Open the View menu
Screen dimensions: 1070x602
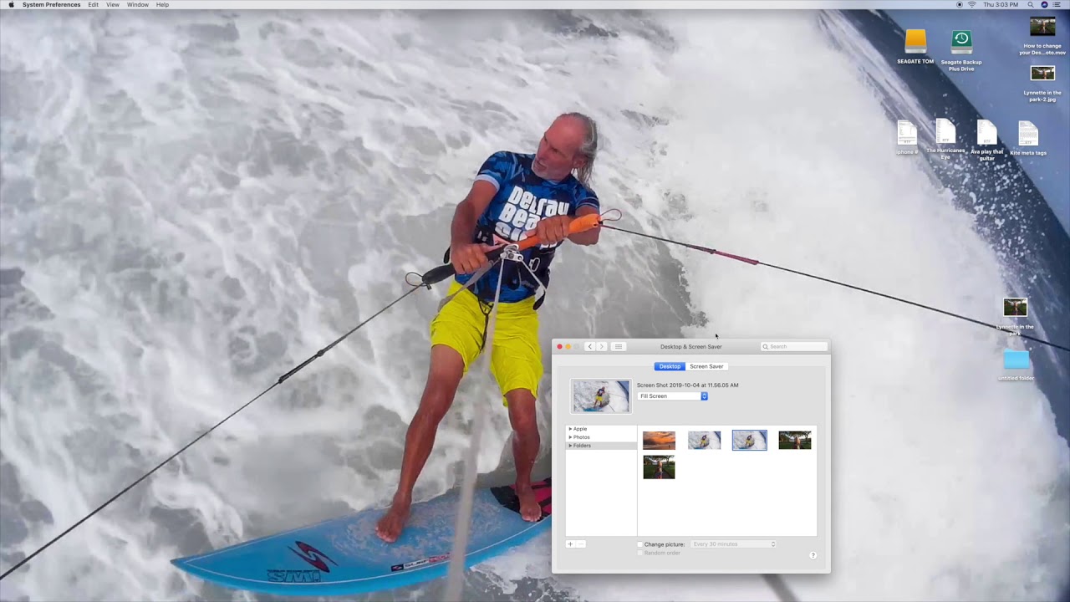coord(113,4)
